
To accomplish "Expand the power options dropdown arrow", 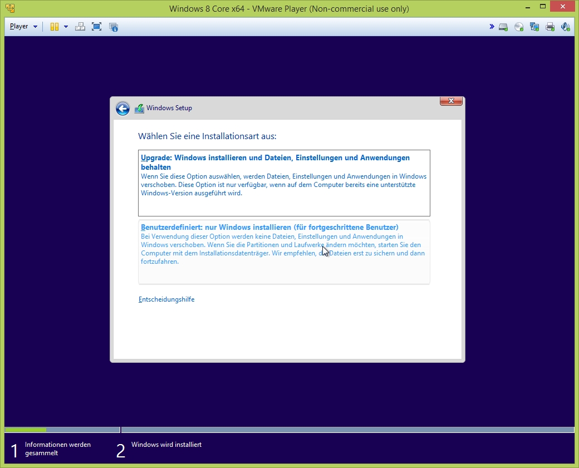I will [66, 27].
